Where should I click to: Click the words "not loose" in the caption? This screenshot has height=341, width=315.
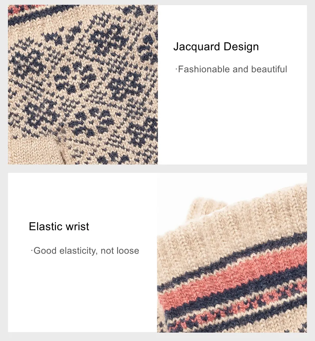point(120,251)
